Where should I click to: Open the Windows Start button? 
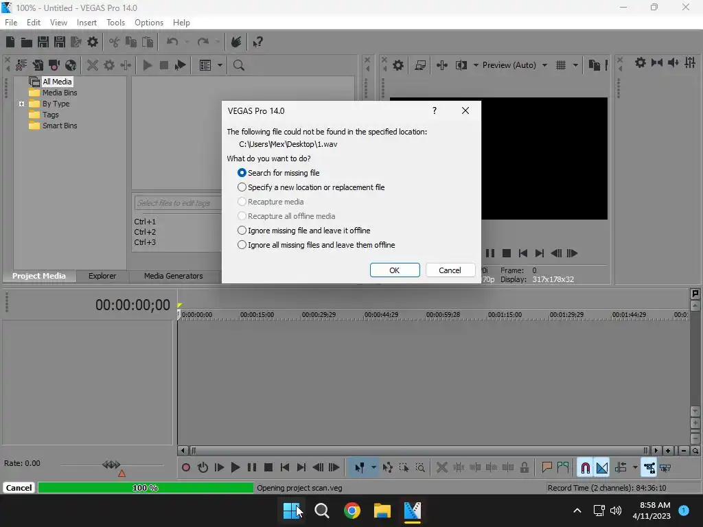coord(292,511)
